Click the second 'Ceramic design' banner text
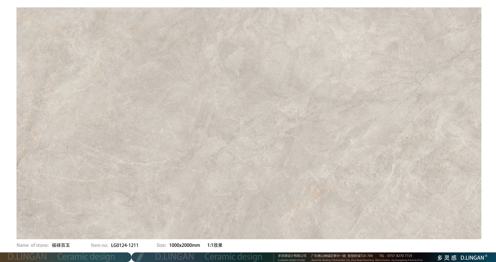The image size is (496, 262). point(233,257)
